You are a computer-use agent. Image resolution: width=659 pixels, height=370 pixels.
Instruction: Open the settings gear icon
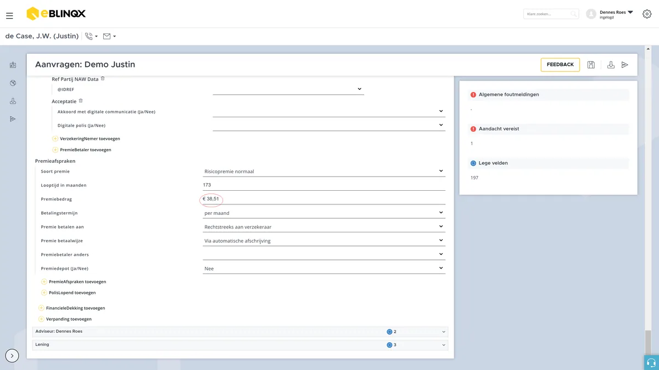(647, 14)
